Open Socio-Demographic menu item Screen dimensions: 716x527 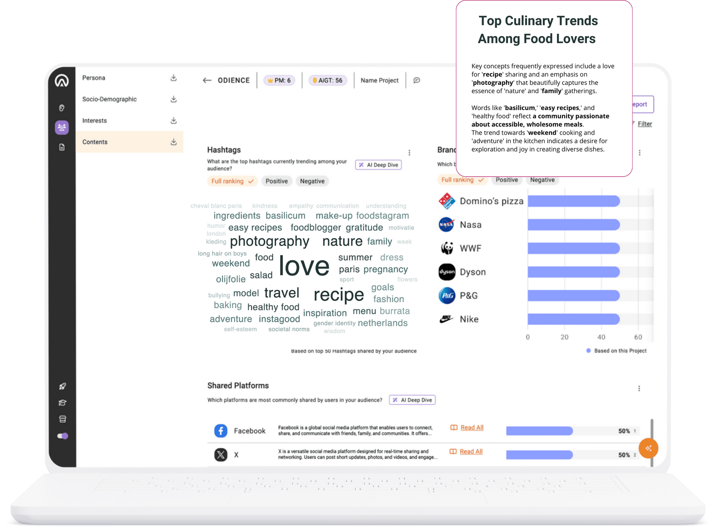pyautogui.click(x=109, y=99)
